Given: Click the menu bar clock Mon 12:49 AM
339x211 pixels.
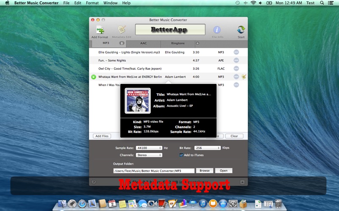Looking at the screenshot, I should [289, 3].
